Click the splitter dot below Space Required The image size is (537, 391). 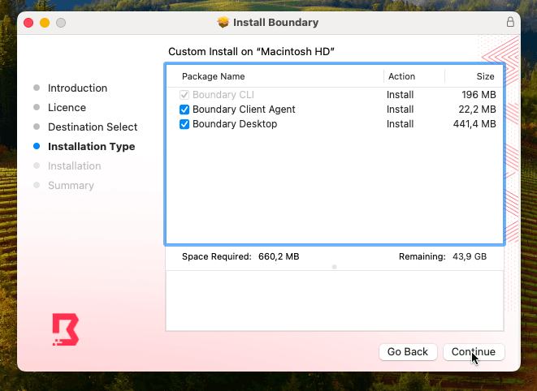click(x=334, y=267)
